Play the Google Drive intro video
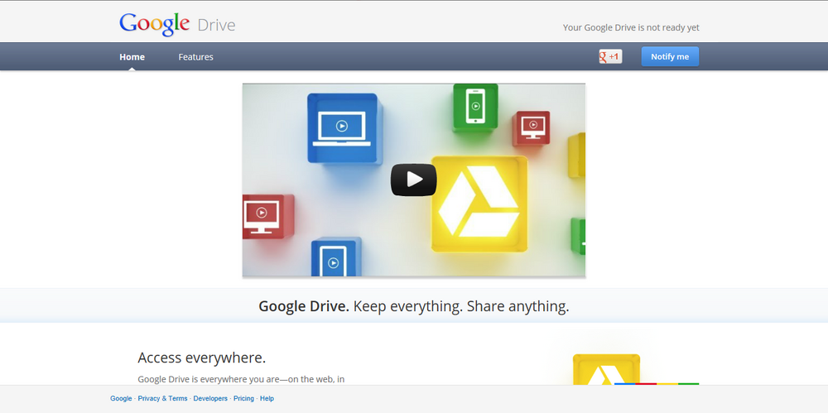Screen dimensions: 828x413 (413, 180)
